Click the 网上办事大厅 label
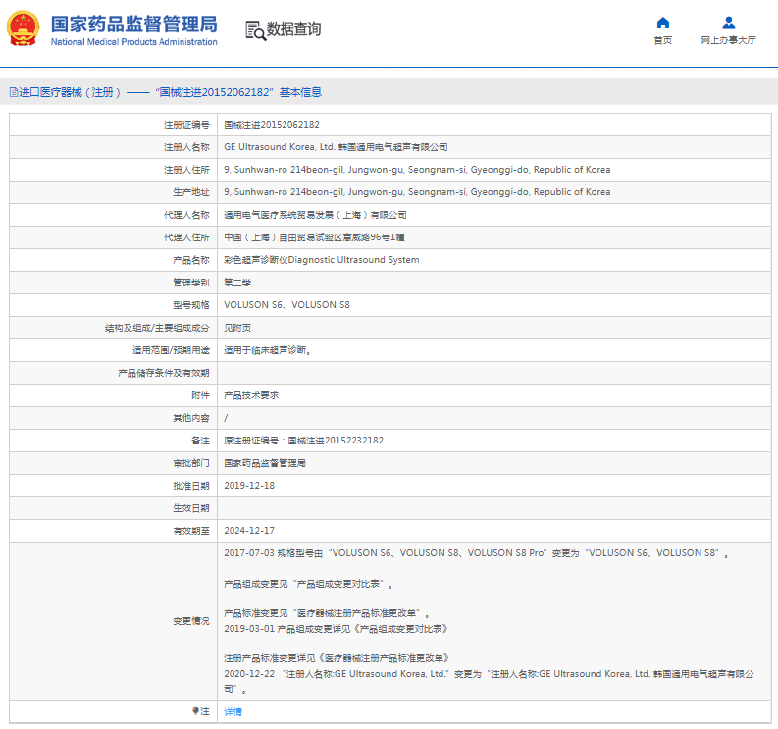This screenshot has width=778, height=729. click(728, 41)
